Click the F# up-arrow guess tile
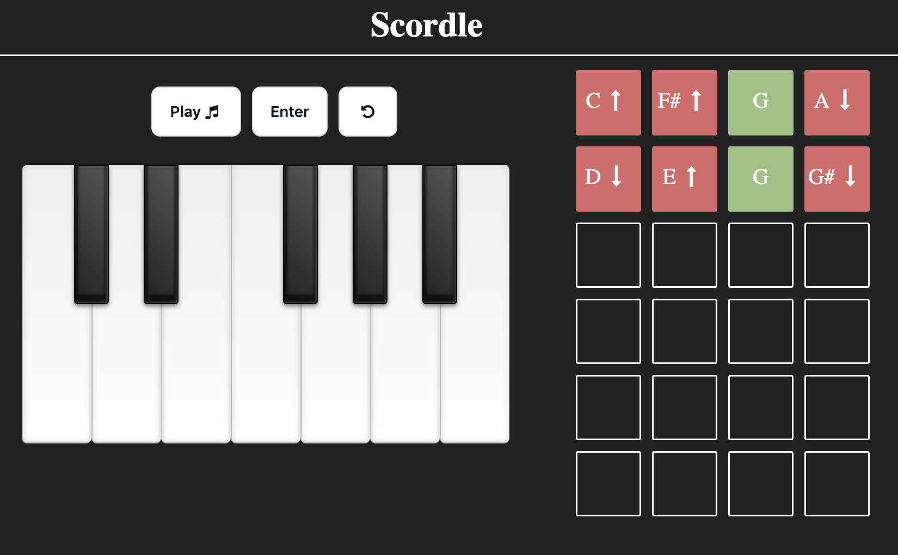Image resolution: width=898 pixels, height=555 pixels. coord(684,102)
